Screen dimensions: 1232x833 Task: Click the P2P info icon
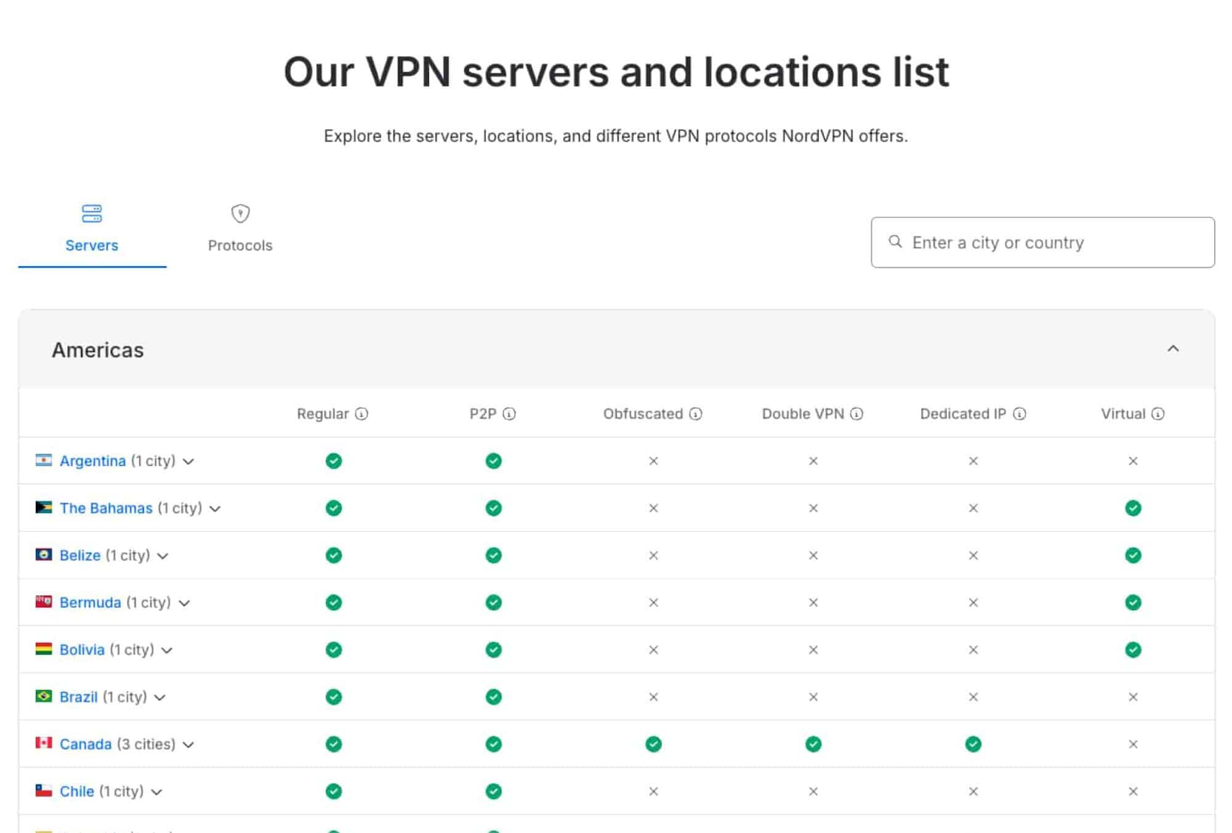[x=508, y=414]
